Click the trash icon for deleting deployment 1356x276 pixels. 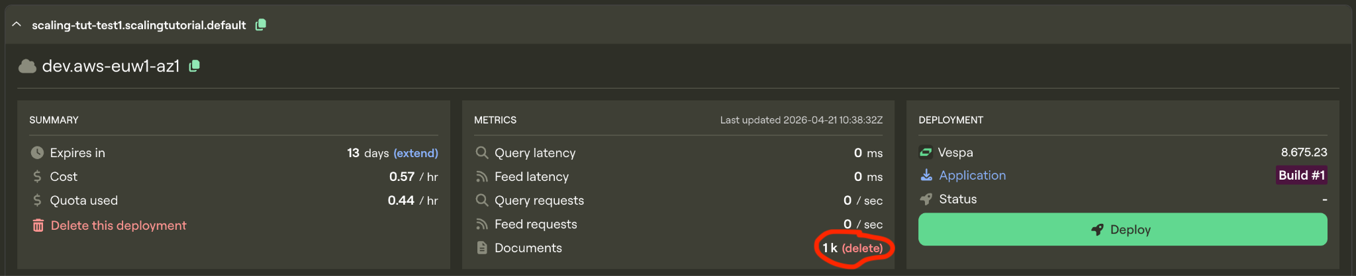point(38,226)
